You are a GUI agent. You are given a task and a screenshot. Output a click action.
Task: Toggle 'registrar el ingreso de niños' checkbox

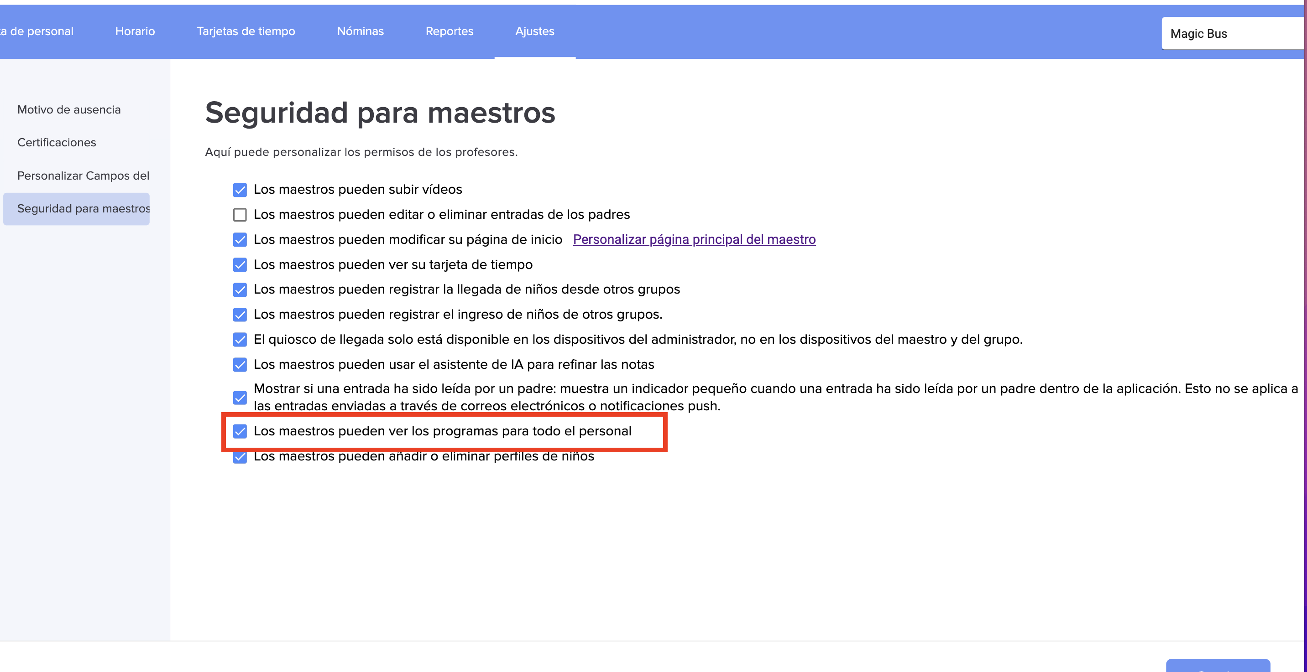pos(240,315)
